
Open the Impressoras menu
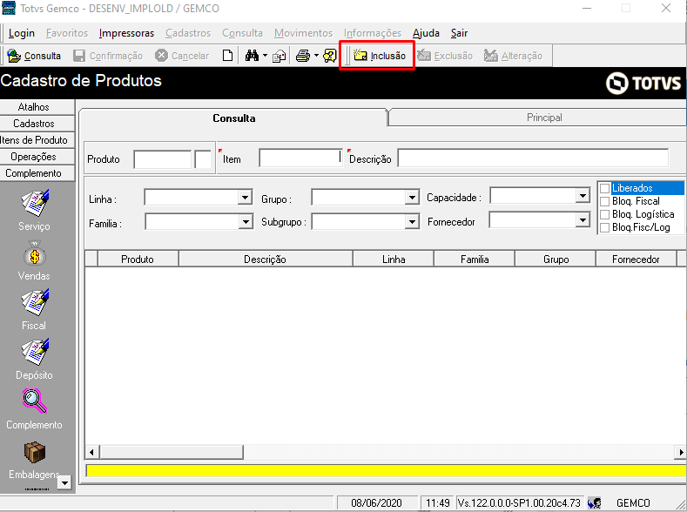coord(126,33)
